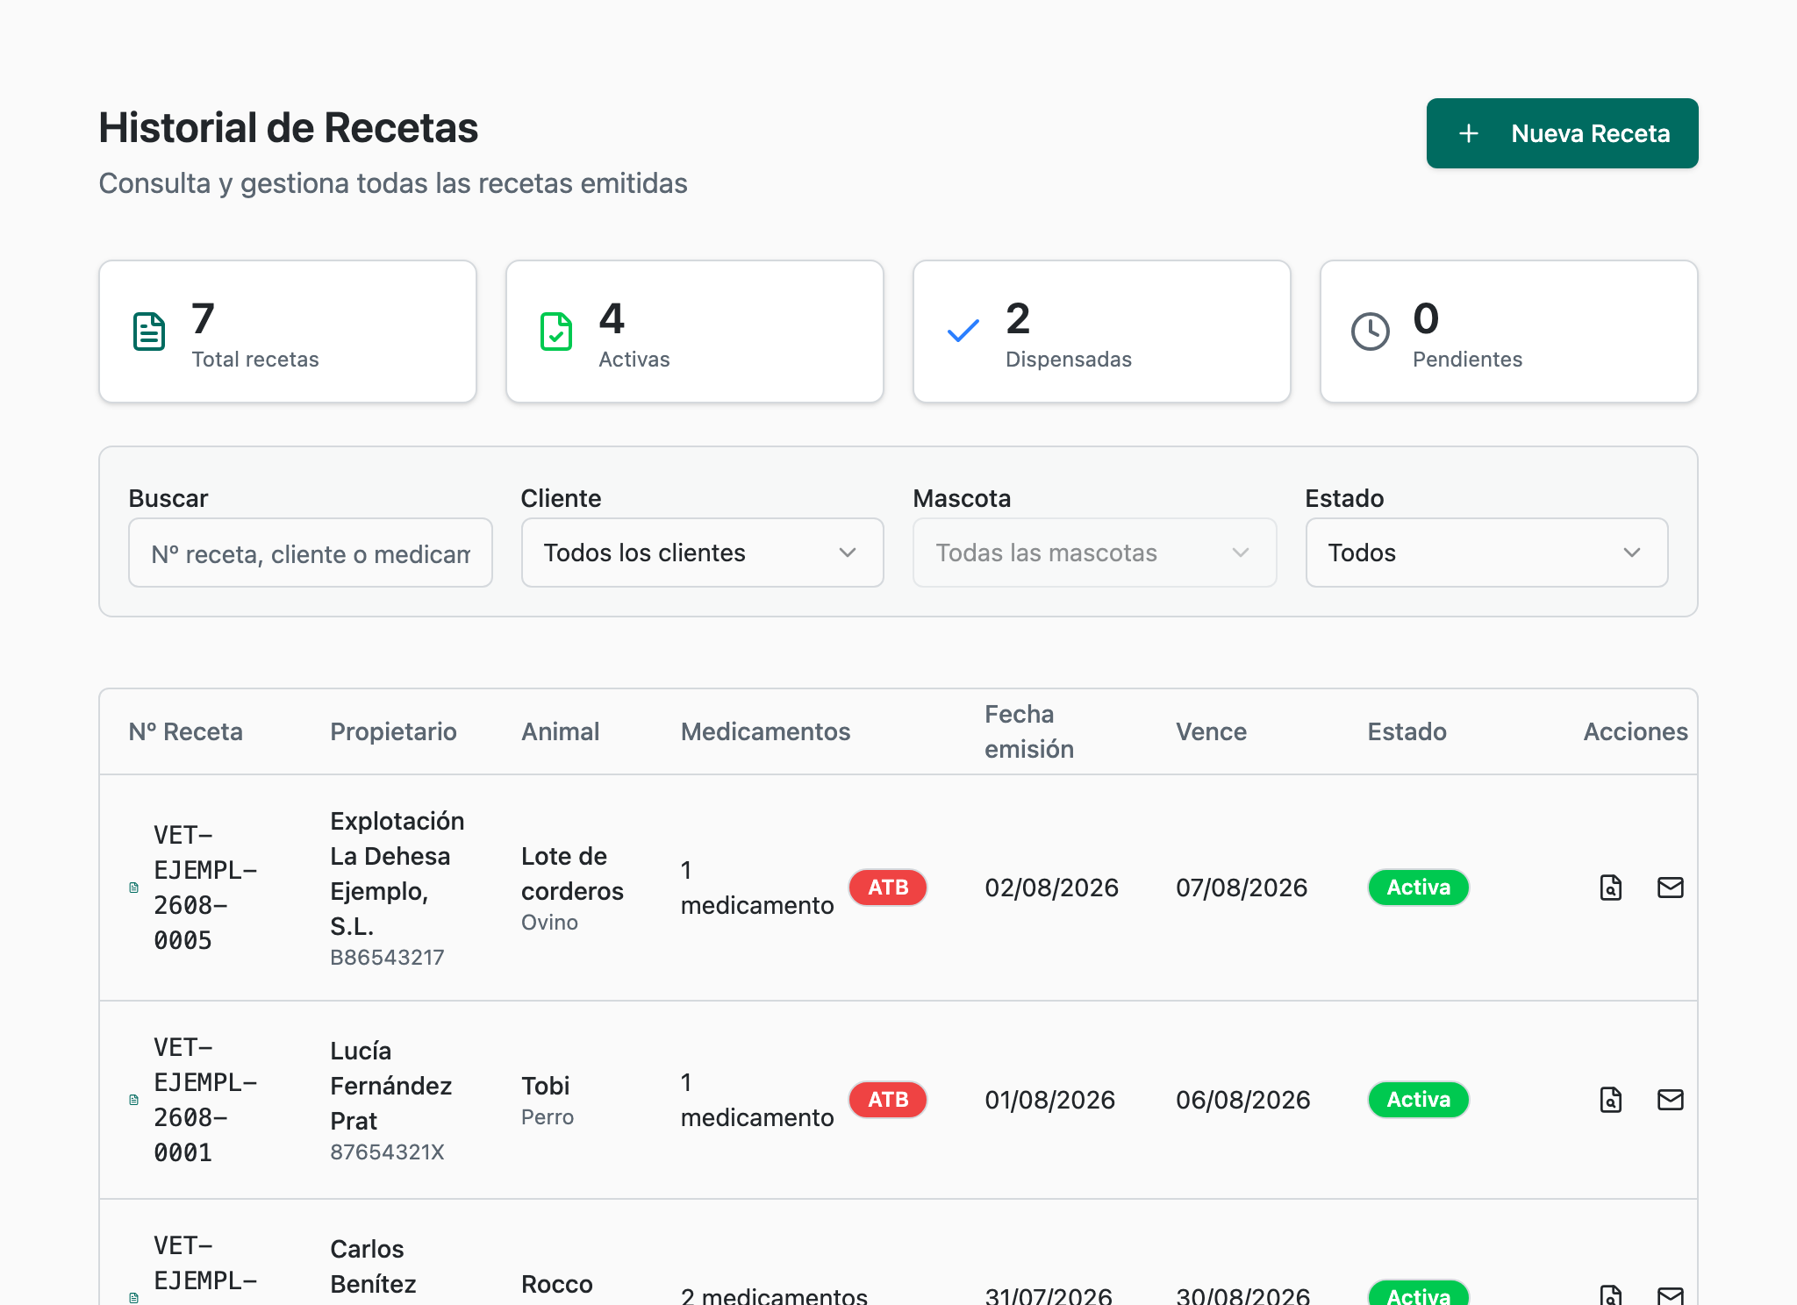Click animal name Tobi
This screenshot has width=1797, height=1305.
pyautogui.click(x=546, y=1086)
